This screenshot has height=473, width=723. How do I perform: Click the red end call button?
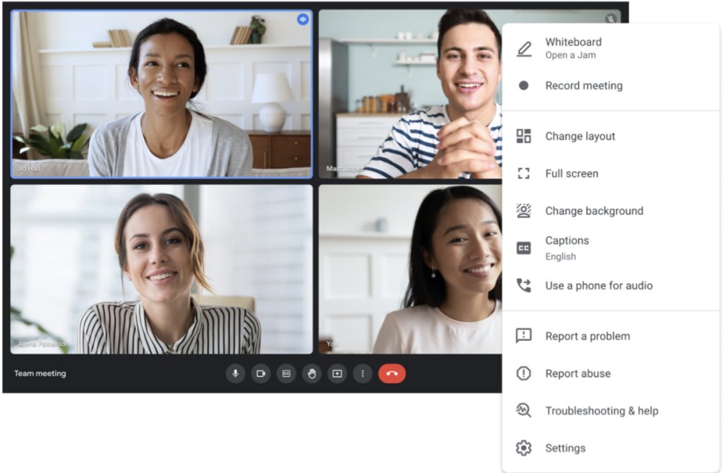coord(392,373)
